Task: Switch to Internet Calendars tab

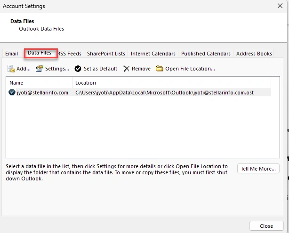Action: click(153, 54)
